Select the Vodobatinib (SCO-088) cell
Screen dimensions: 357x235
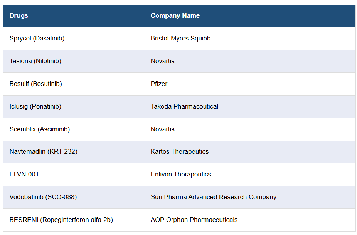click(43, 197)
